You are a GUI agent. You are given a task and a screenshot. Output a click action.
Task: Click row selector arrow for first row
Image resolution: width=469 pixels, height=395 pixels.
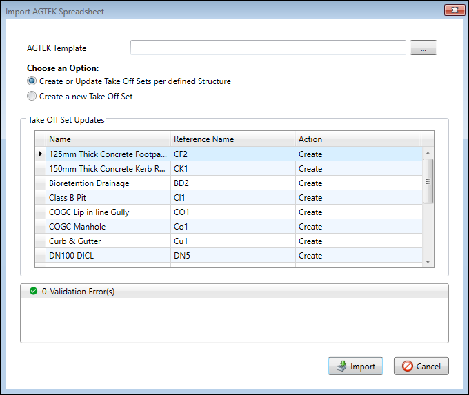(40, 154)
